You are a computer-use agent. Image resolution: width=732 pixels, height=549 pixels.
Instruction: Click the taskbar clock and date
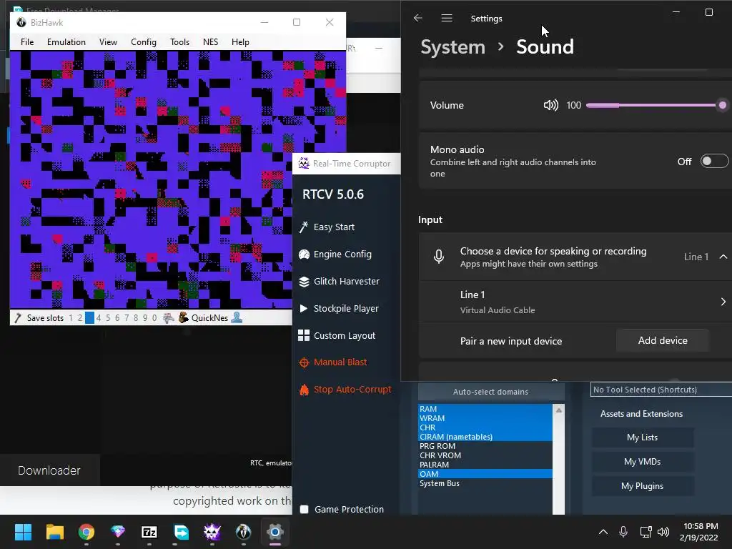(x=699, y=532)
